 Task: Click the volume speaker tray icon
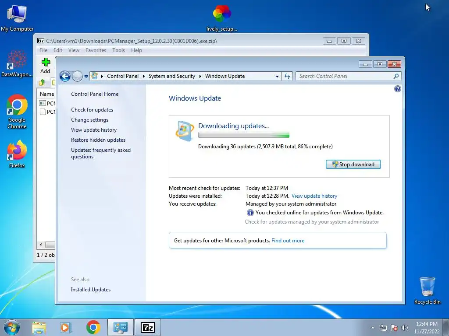[405, 328]
